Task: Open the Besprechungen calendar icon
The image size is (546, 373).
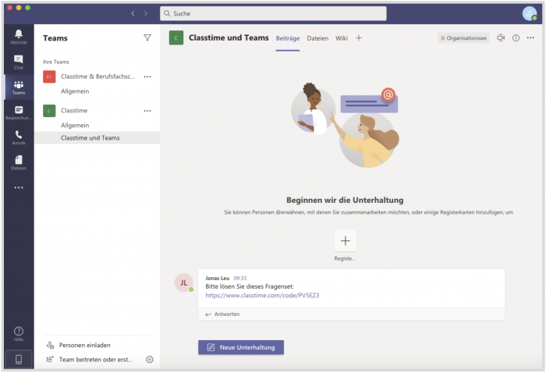Action: pyautogui.click(x=19, y=112)
